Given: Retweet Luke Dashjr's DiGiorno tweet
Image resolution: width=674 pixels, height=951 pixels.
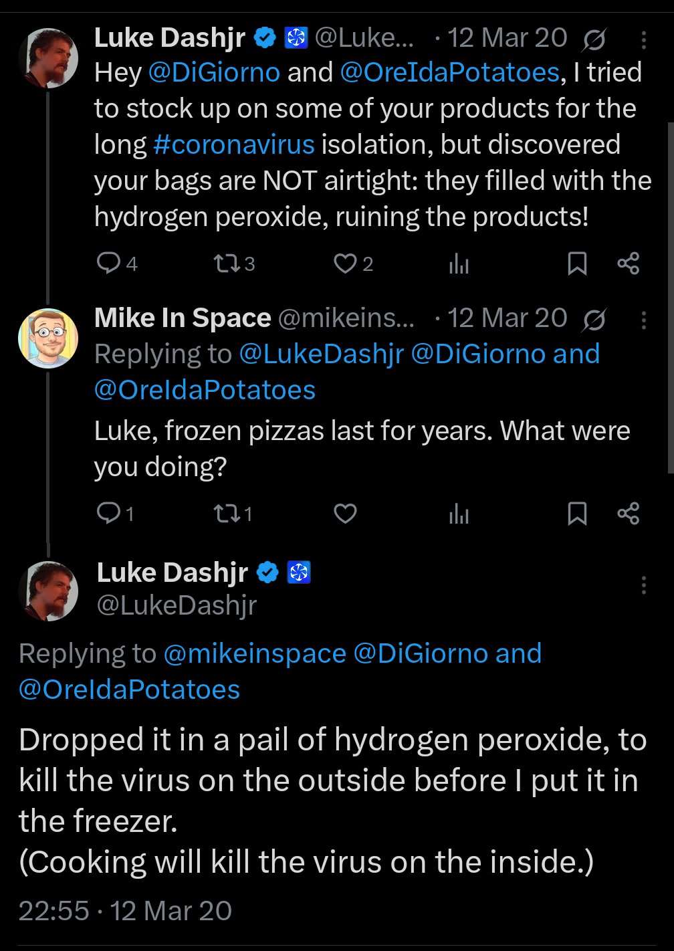Looking at the screenshot, I should point(226,263).
